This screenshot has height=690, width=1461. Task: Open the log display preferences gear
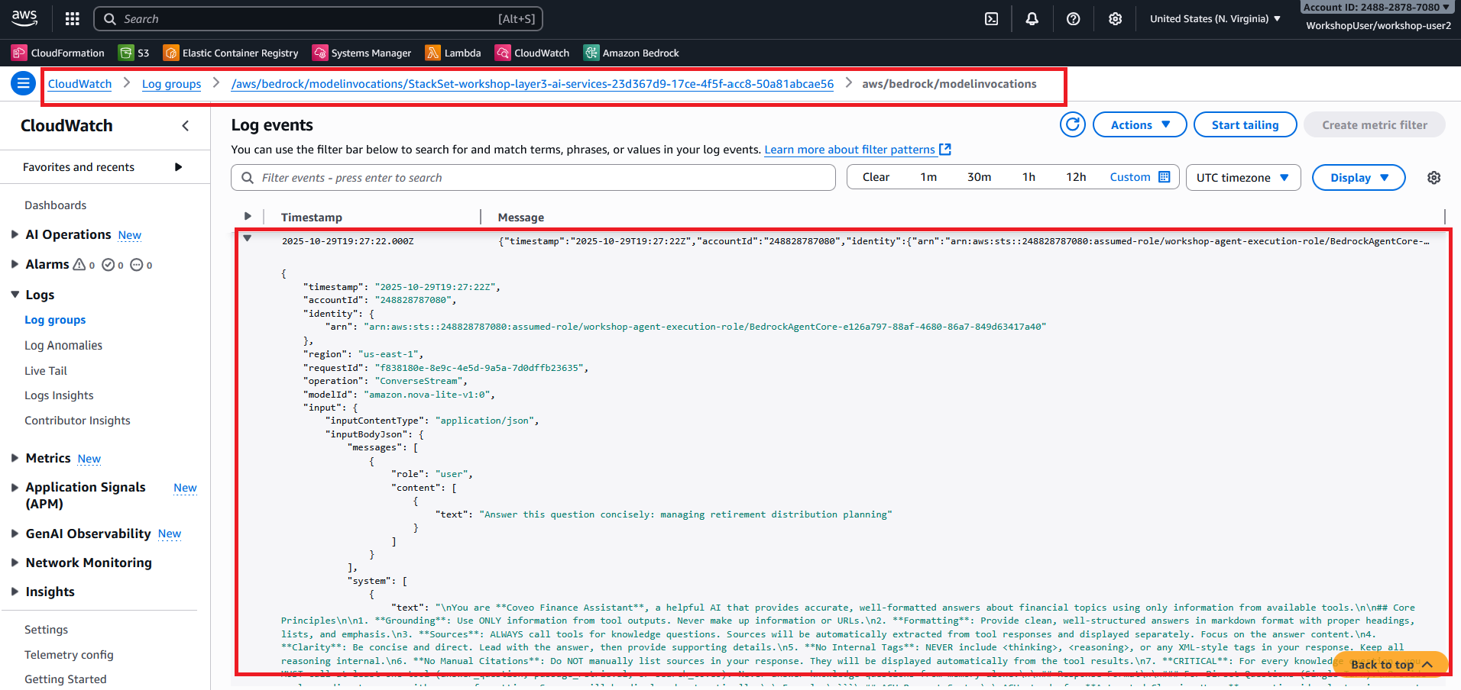click(1433, 177)
